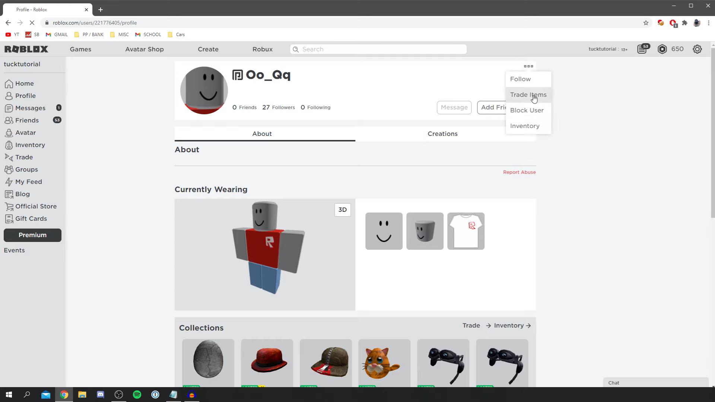
Task: Open Avatar in the sidebar
Action: (x=20, y=133)
